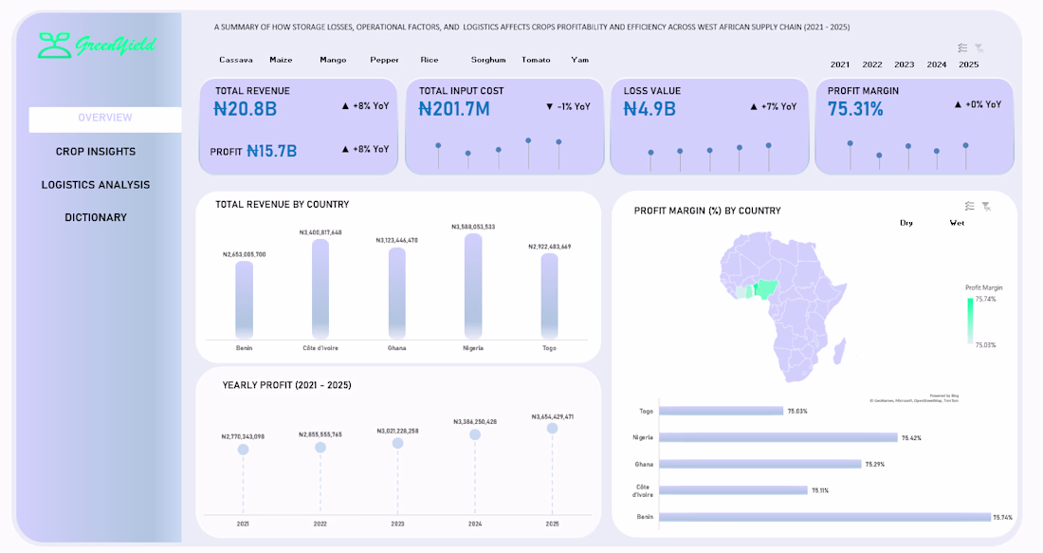Click green-shaded Nigeria on the Africa map
The image size is (1043, 553).
click(x=768, y=288)
